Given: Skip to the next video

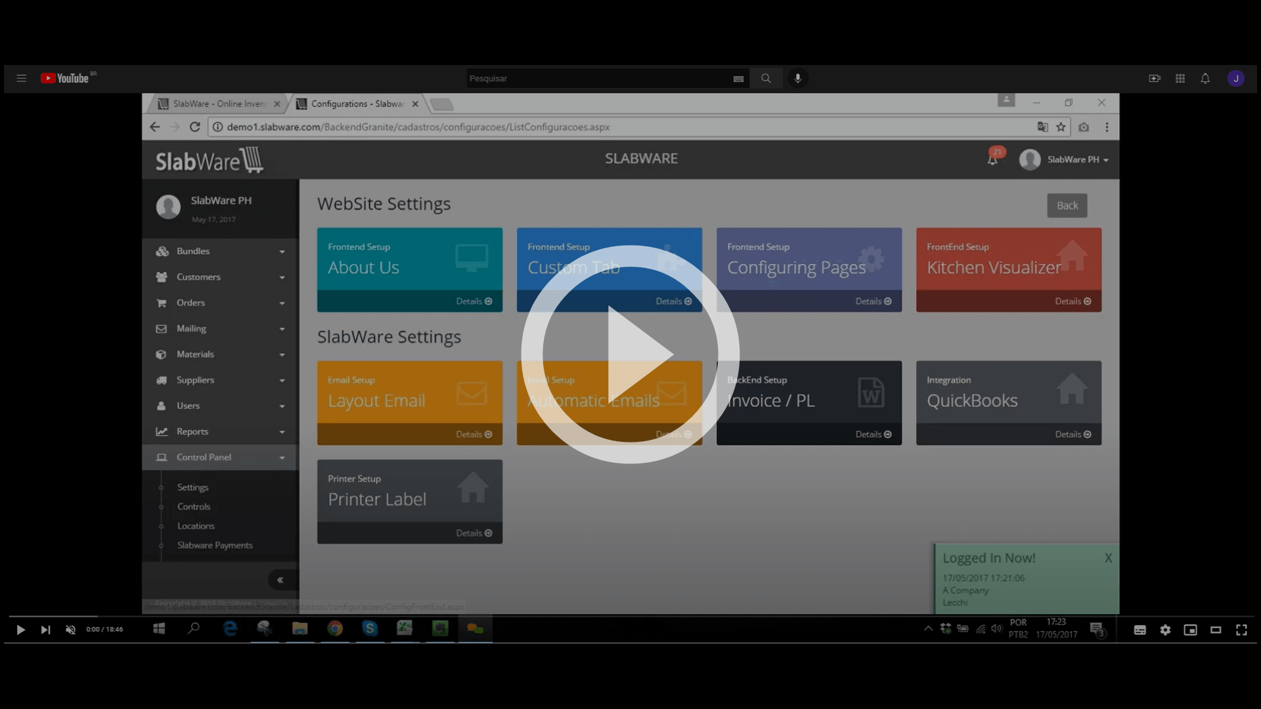Looking at the screenshot, I should click(x=45, y=630).
